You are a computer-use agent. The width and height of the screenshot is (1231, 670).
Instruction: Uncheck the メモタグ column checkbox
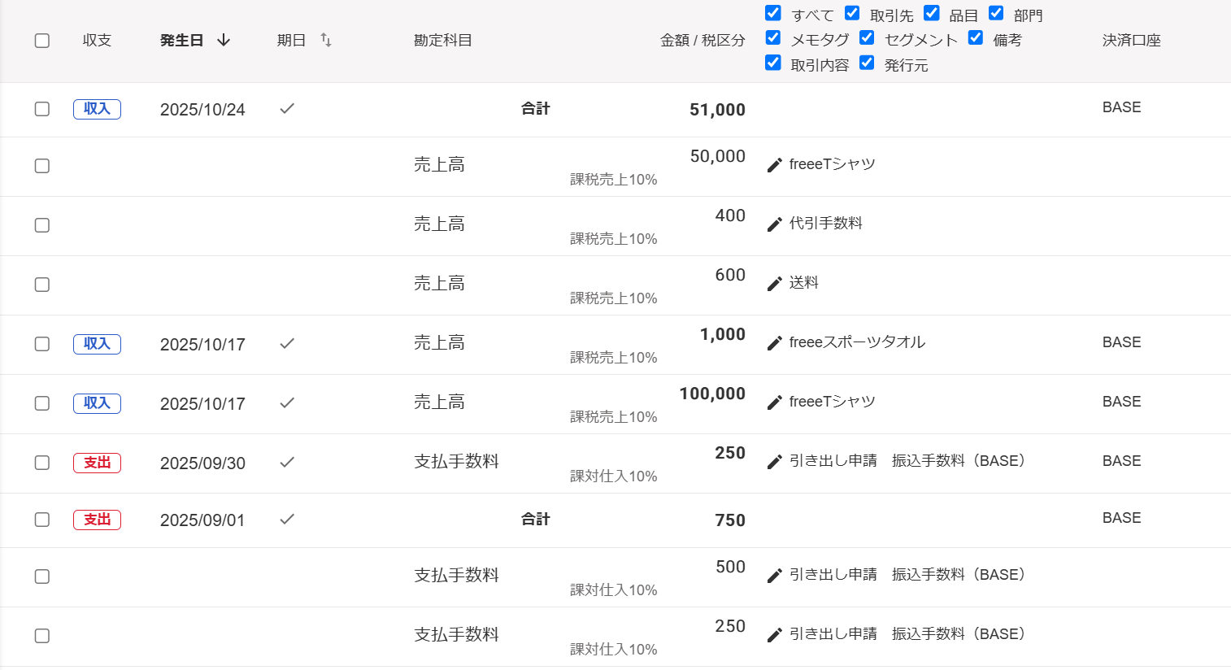point(773,37)
